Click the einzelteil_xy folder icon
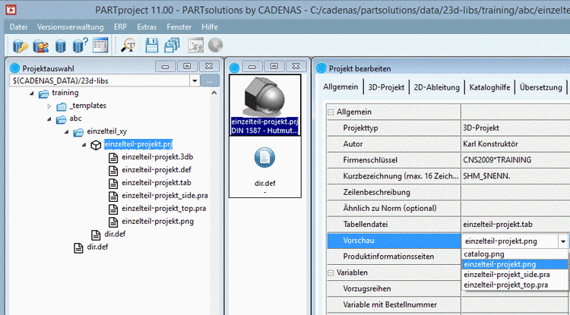The image size is (570, 315). [x=78, y=132]
